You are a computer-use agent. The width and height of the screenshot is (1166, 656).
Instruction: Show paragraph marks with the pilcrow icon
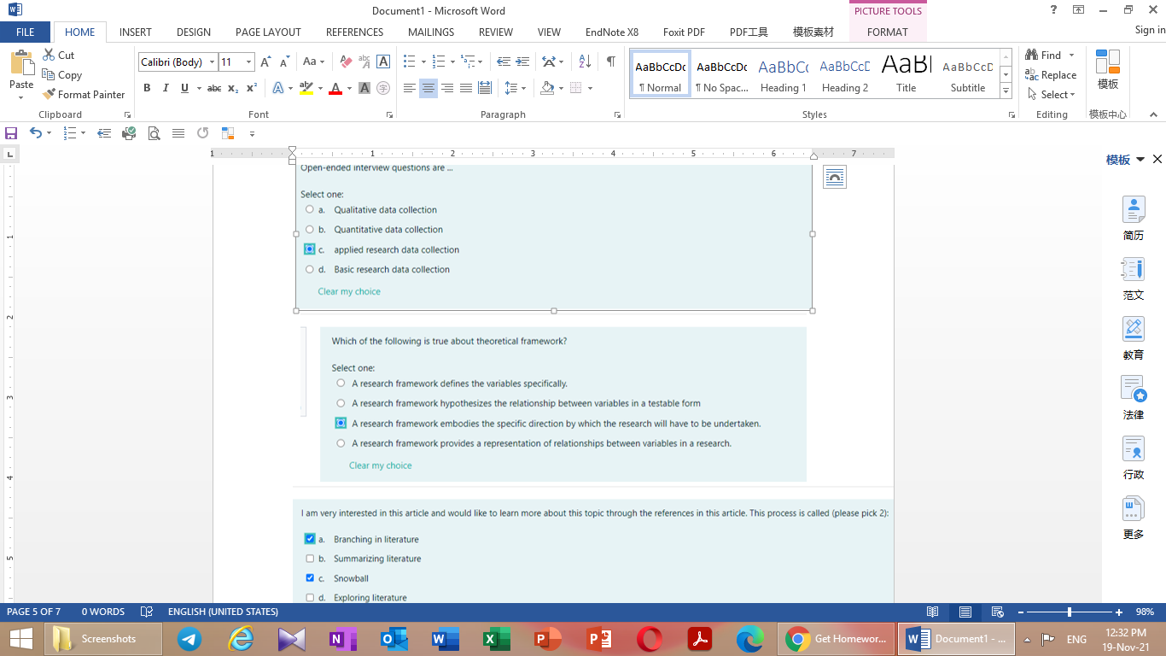pos(609,61)
